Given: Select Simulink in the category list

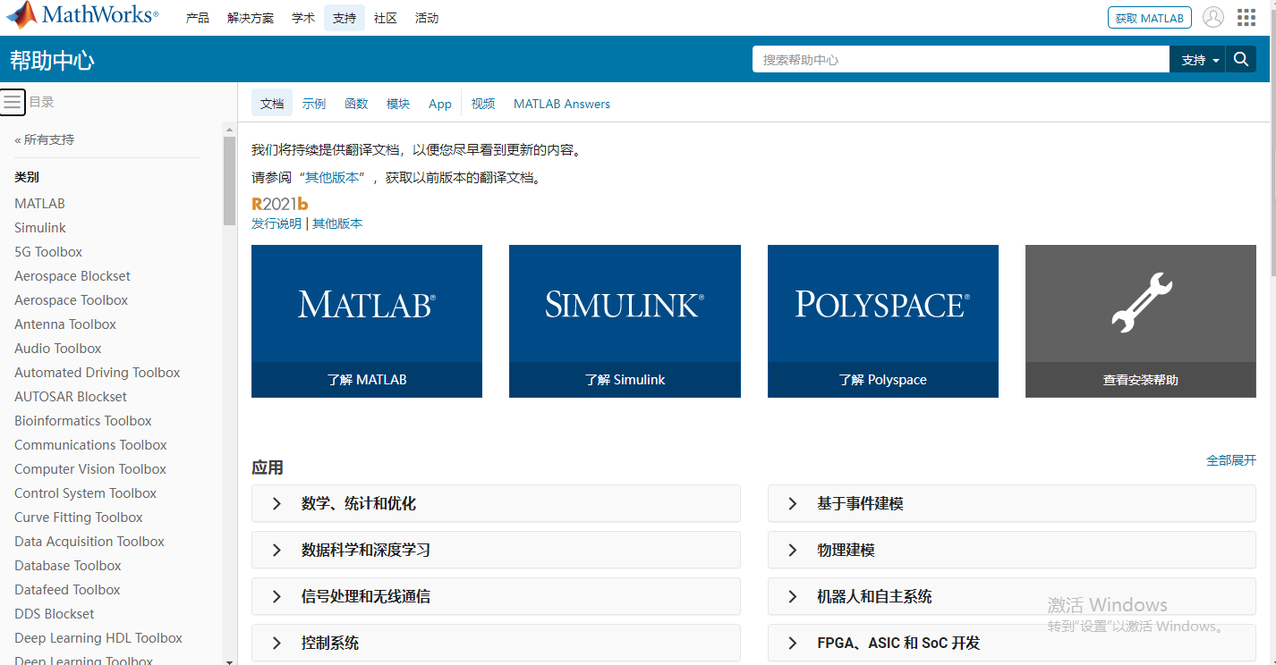Looking at the screenshot, I should pyautogui.click(x=40, y=228).
